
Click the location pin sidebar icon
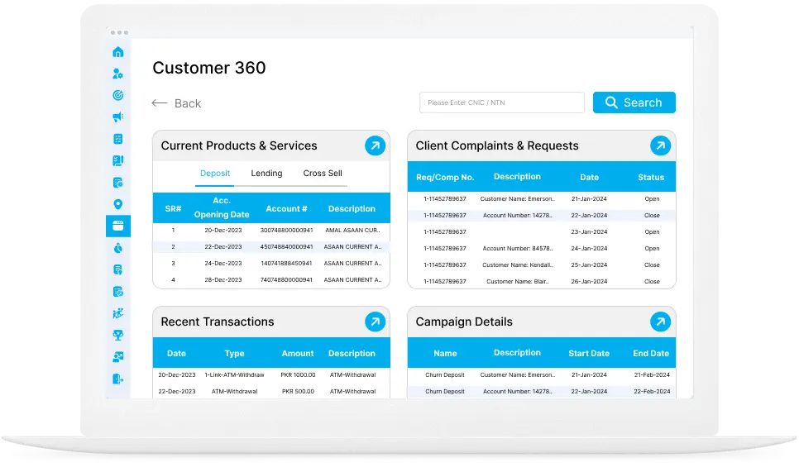117,204
